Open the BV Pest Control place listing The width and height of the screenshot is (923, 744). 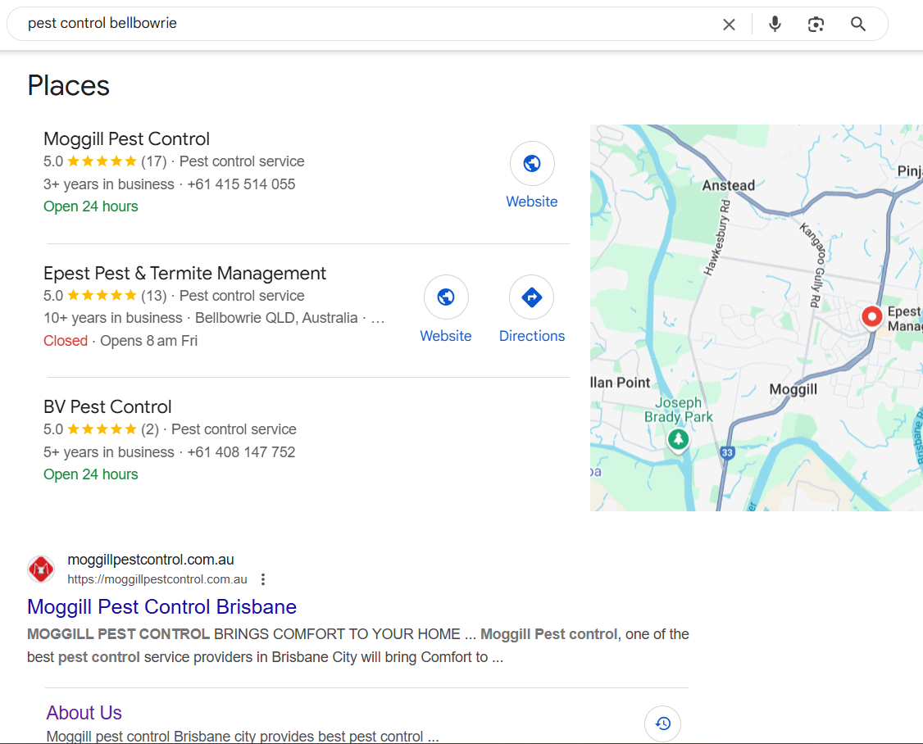pyautogui.click(x=107, y=406)
